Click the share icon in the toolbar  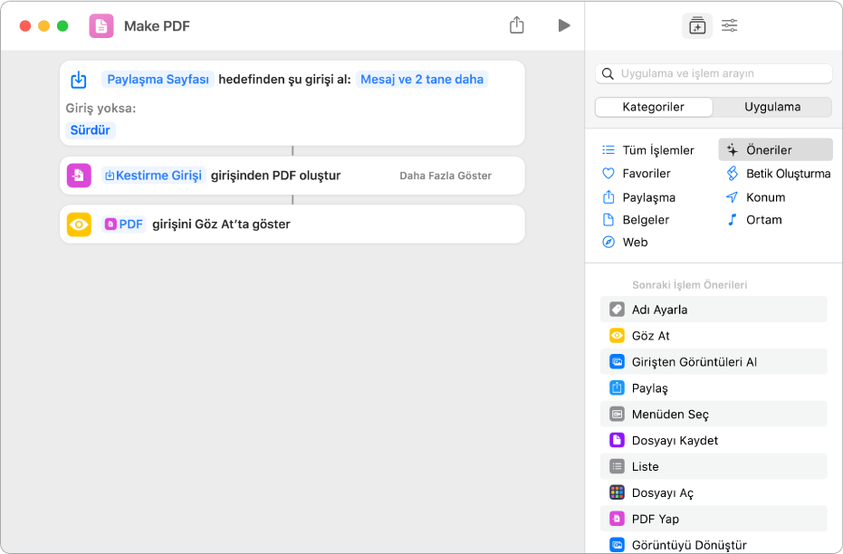tap(517, 25)
